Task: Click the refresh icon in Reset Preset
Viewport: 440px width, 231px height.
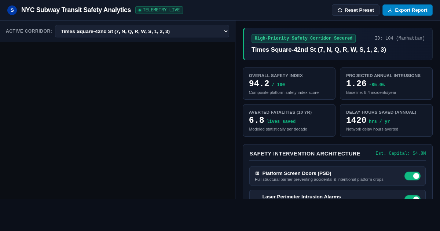Action: (x=340, y=10)
